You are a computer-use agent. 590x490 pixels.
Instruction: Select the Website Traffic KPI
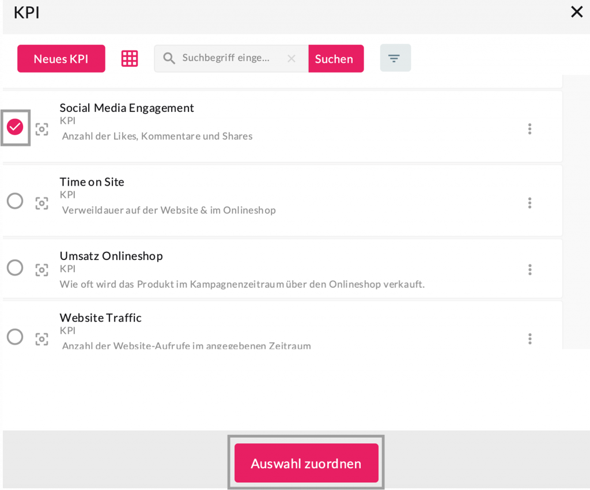(x=15, y=337)
